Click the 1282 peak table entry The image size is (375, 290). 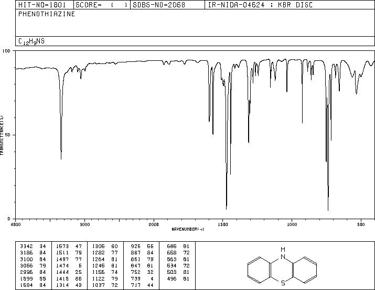pyautogui.click(x=105, y=253)
